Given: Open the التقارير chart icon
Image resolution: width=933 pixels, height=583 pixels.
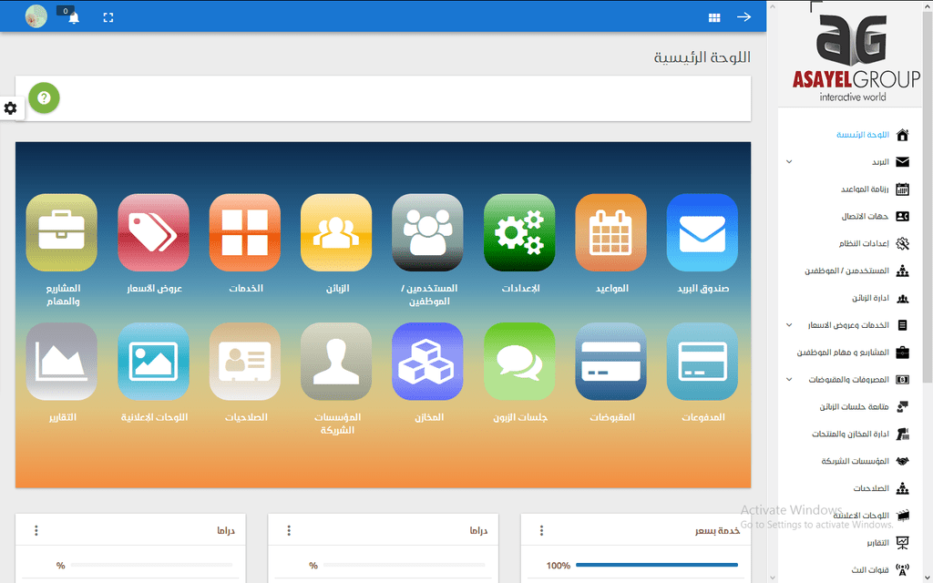Looking at the screenshot, I should point(62,362).
